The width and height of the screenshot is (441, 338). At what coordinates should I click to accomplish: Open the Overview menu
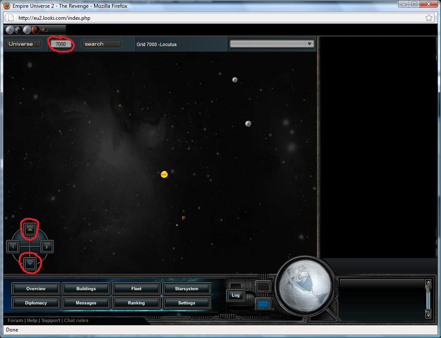pos(36,289)
